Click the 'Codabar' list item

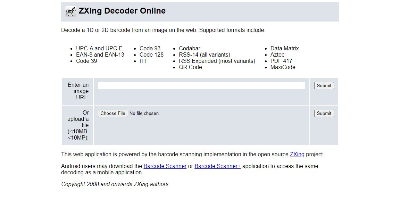coord(190,49)
